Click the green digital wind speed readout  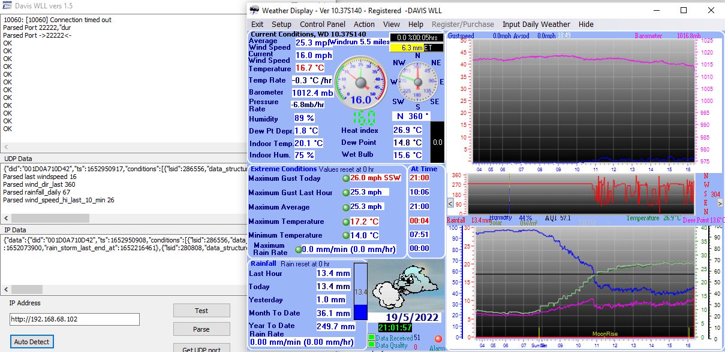click(365, 117)
